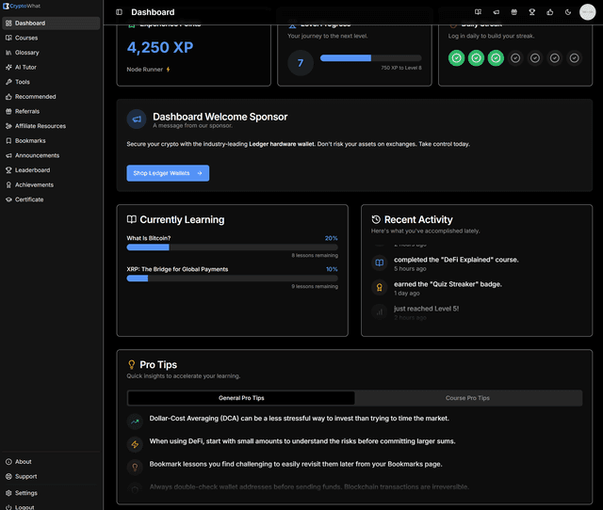Open the What Is Bitcoin? course

click(149, 238)
